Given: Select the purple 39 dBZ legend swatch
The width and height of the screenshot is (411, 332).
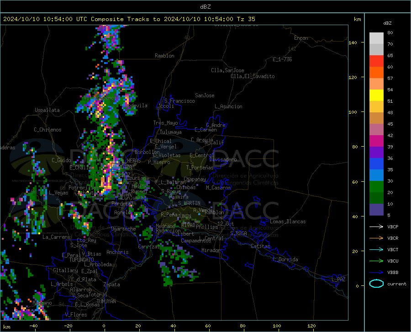Looking at the screenshot, I should click(376, 153).
